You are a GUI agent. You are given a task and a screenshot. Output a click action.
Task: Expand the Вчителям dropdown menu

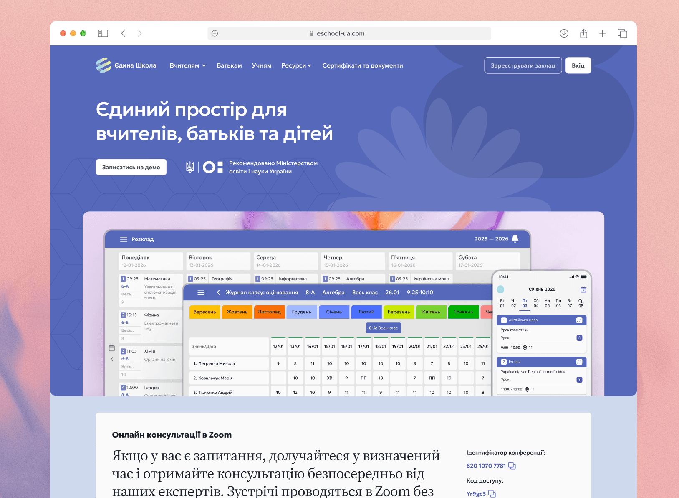(x=188, y=65)
